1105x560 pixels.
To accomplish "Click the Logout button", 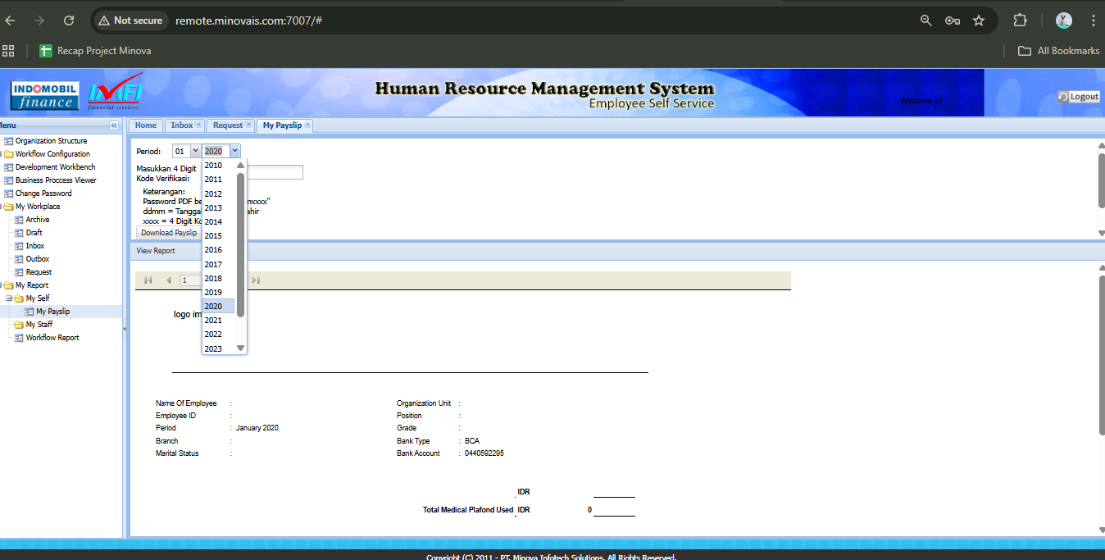I will click(x=1078, y=97).
